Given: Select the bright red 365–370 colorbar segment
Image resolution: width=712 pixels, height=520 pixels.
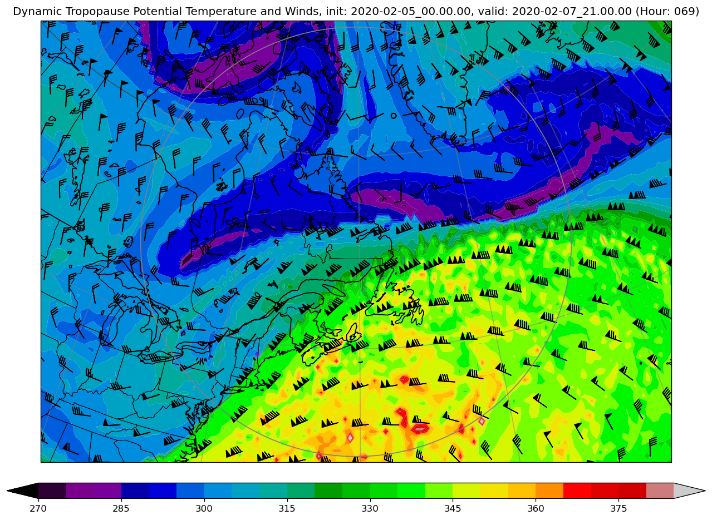Looking at the screenshot, I should tap(577, 491).
